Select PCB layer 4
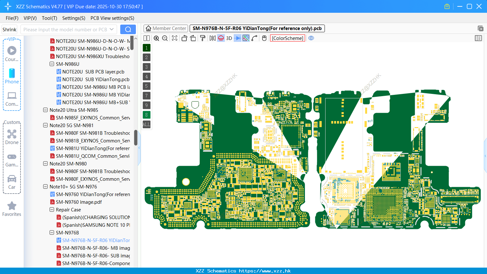 pyautogui.click(x=146, y=77)
